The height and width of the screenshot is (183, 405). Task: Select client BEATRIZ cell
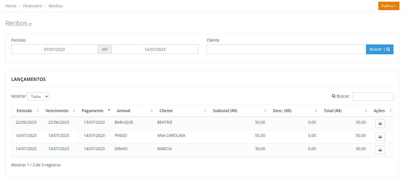click(165, 122)
